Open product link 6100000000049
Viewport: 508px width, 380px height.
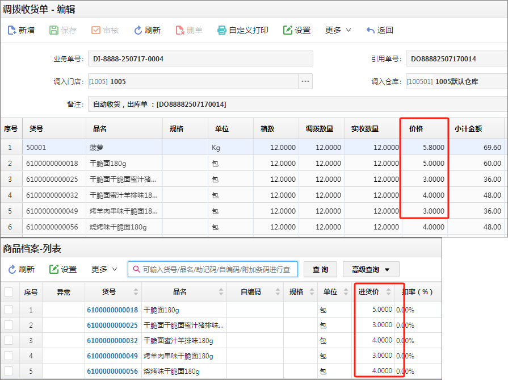(112, 356)
